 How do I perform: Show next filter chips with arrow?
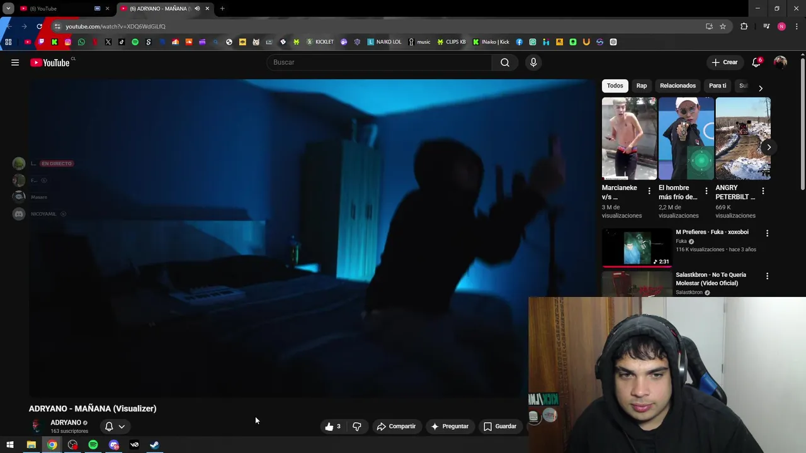click(x=760, y=88)
